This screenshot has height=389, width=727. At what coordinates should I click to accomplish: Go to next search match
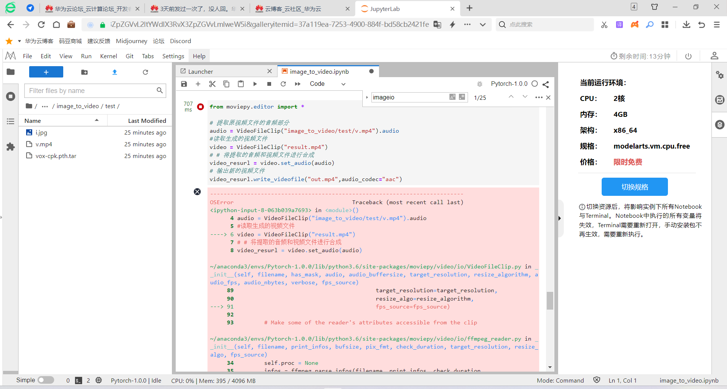(x=525, y=97)
